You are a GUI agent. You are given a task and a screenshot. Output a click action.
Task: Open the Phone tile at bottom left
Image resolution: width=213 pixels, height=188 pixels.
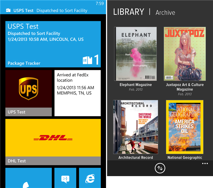tap(28, 178)
